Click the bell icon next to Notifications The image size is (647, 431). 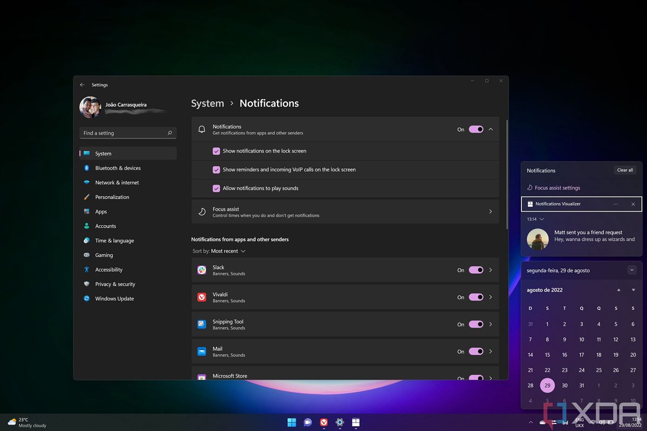coord(202,129)
